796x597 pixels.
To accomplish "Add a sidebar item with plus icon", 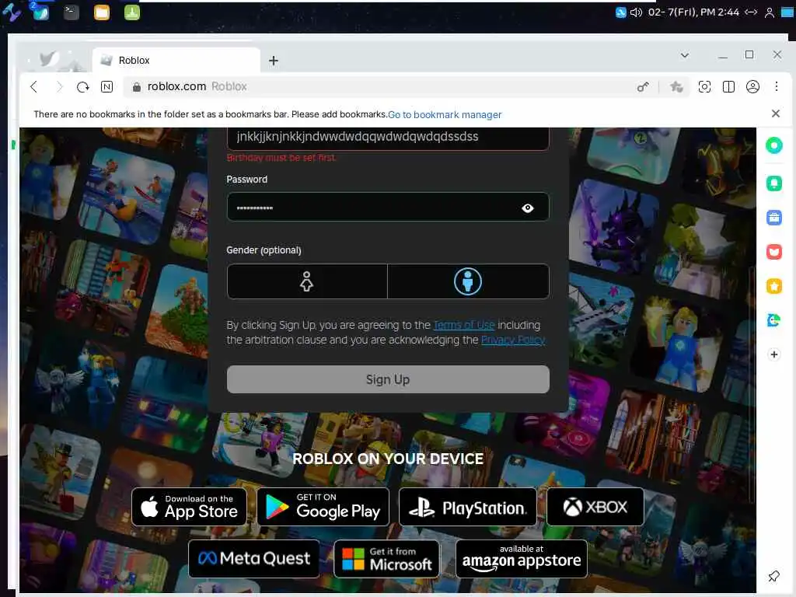I will [x=773, y=354].
